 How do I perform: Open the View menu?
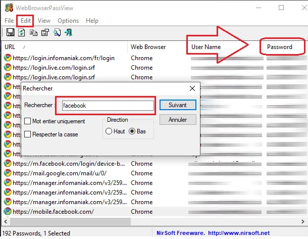pos(44,21)
